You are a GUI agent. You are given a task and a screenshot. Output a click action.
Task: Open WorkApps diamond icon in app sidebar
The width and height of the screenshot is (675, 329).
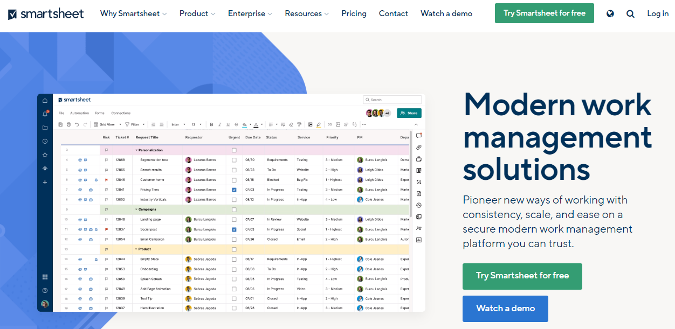click(45, 168)
